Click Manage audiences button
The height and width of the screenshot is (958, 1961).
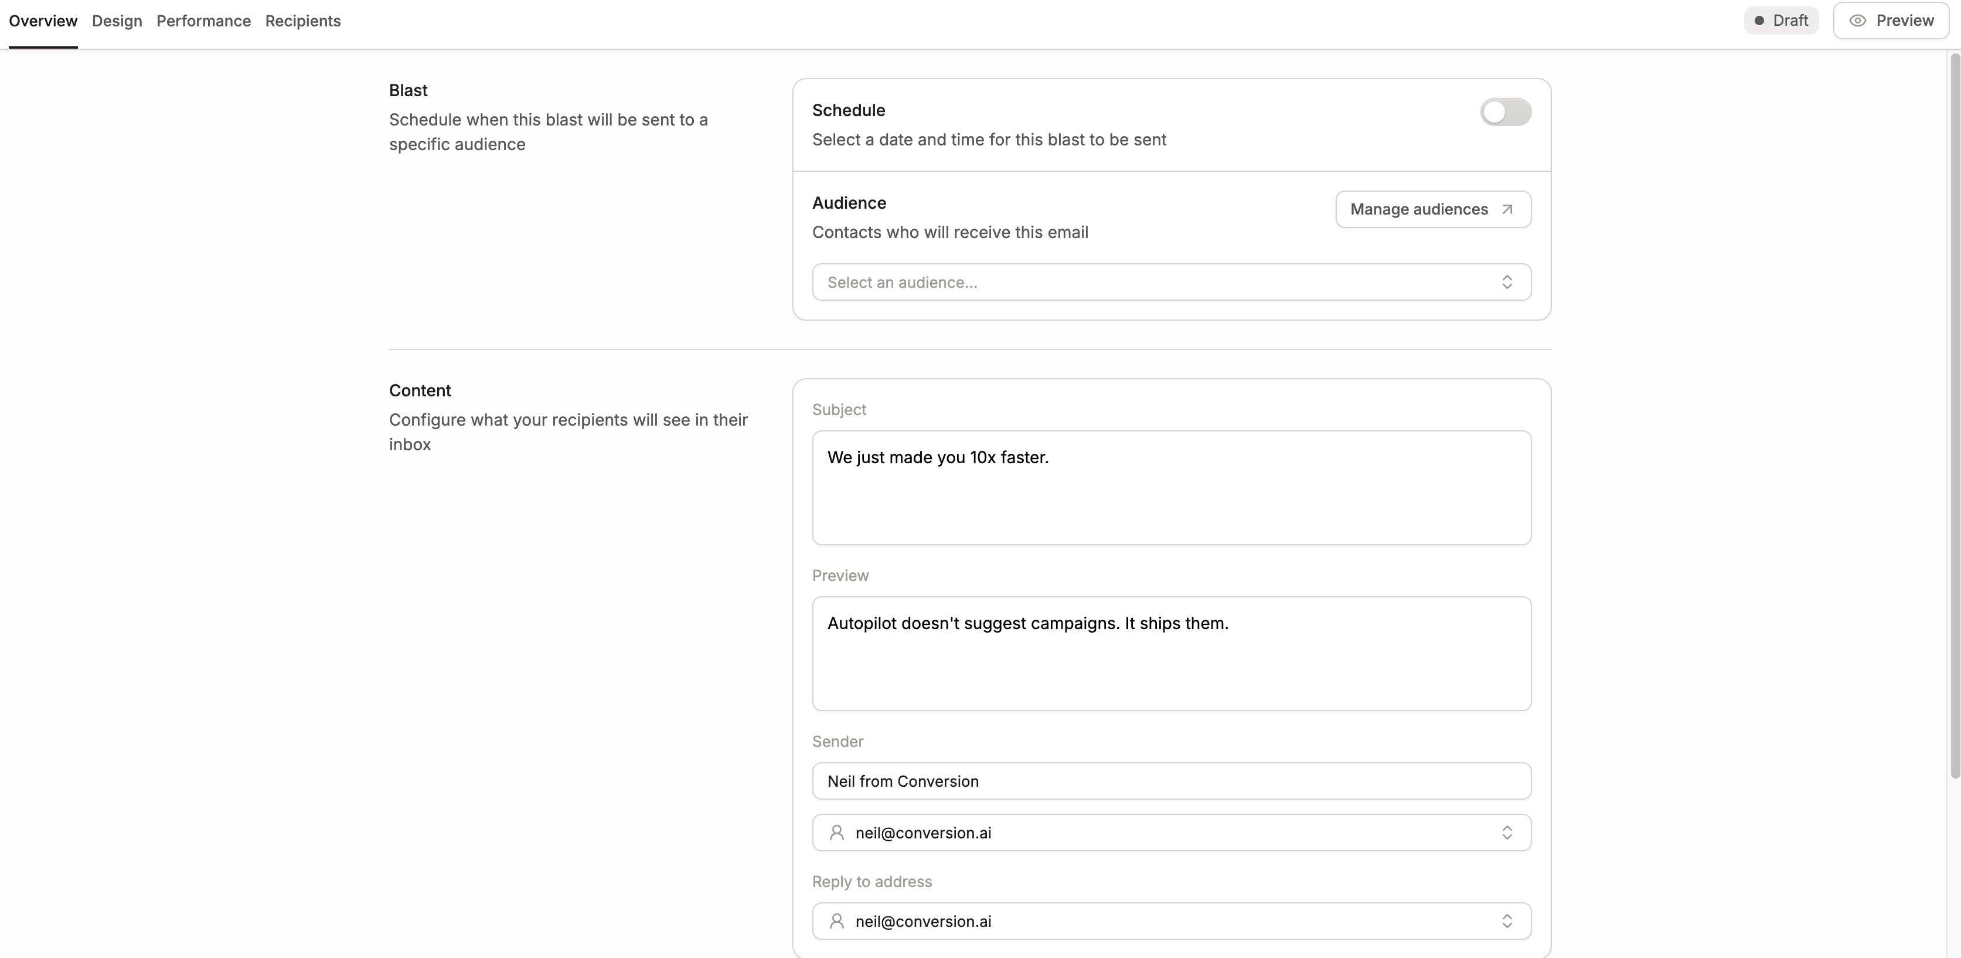(1433, 209)
